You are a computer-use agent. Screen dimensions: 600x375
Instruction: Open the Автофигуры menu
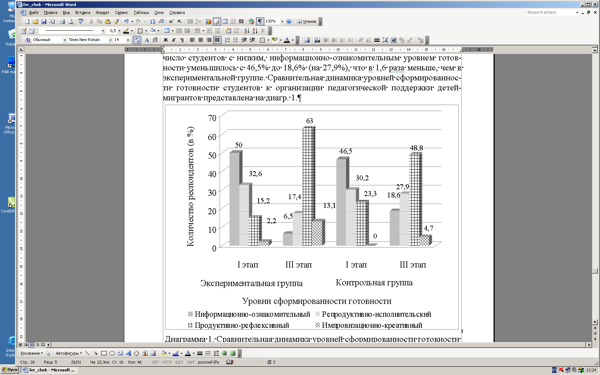(x=69, y=353)
